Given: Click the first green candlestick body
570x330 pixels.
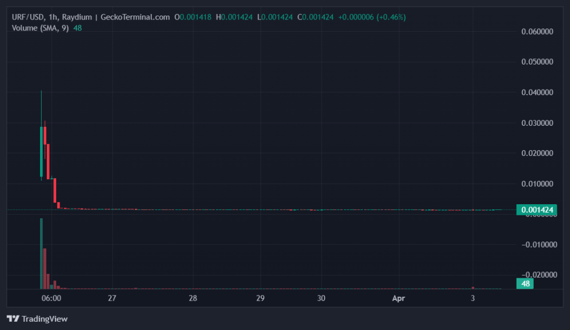Looking at the screenshot, I should click(x=41, y=152).
